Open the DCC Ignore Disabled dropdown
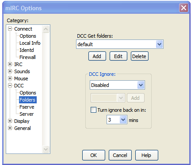This screenshot has height=165, width=191. pyautogui.click(x=141, y=85)
